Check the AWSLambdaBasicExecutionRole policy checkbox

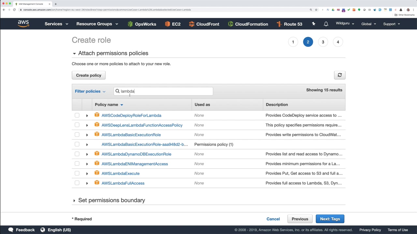(x=77, y=135)
